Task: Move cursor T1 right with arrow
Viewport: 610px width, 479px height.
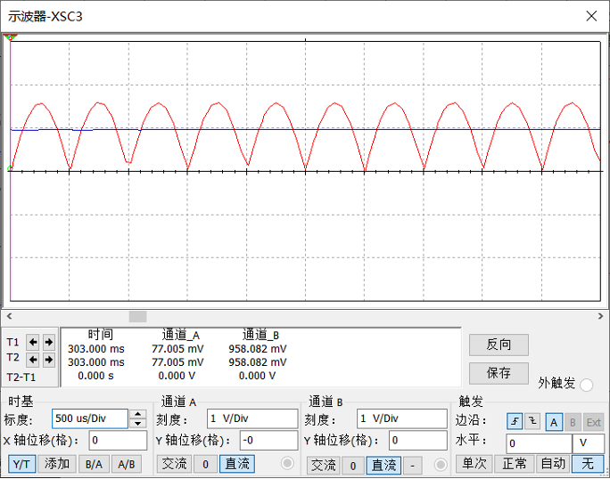Action: click(x=49, y=342)
